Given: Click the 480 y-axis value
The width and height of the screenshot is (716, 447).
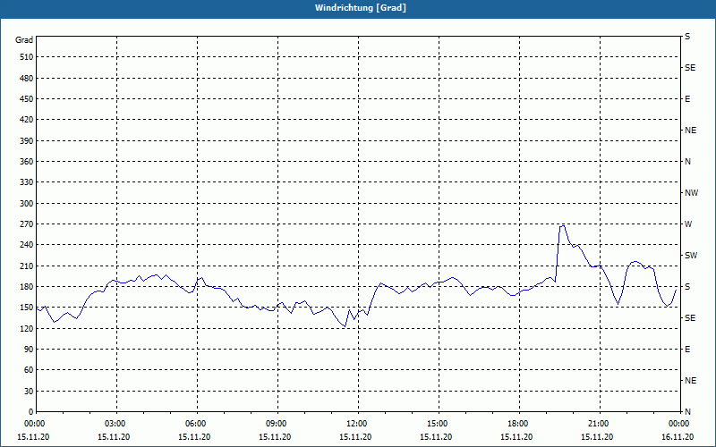Looking at the screenshot, I should coord(27,79).
